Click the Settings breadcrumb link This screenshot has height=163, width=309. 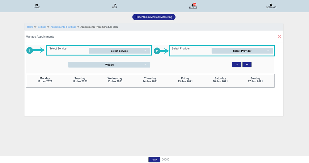click(x=42, y=27)
